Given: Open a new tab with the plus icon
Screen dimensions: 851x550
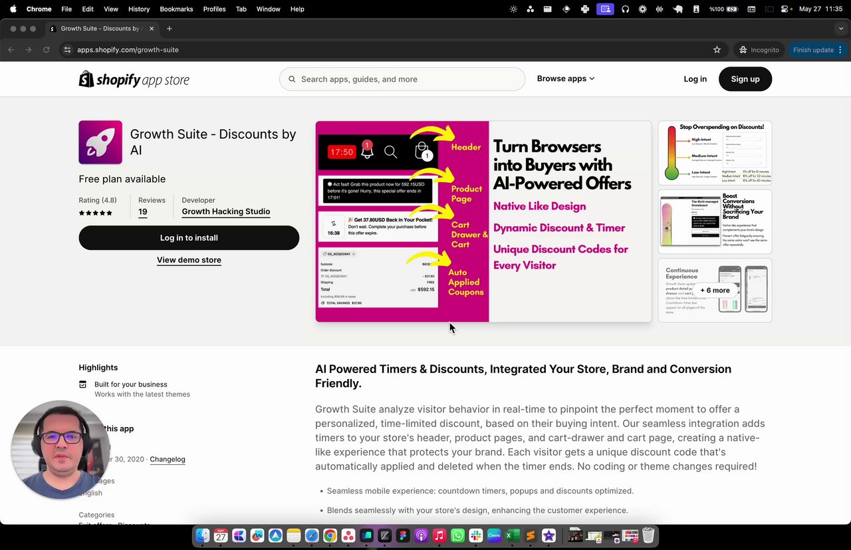Looking at the screenshot, I should (x=169, y=29).
